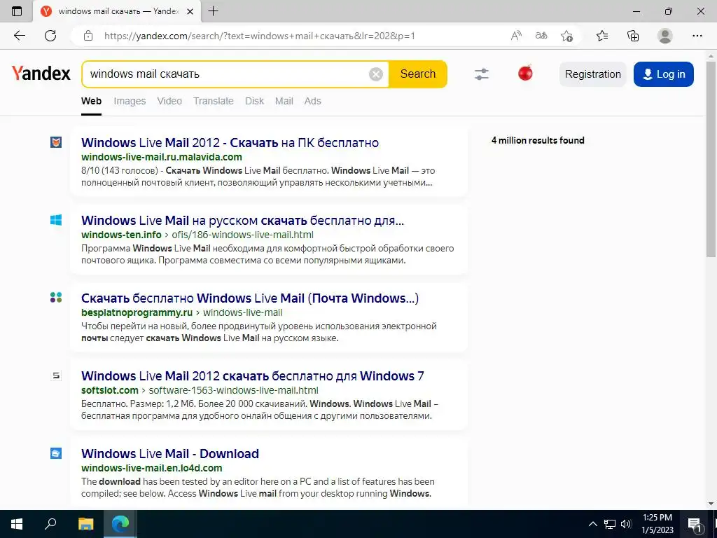Image resolution: width=717 pixels, height=538 pixels.
Task: Open the Translate tab
Action: pyautogui.click(x=214, y=101)
